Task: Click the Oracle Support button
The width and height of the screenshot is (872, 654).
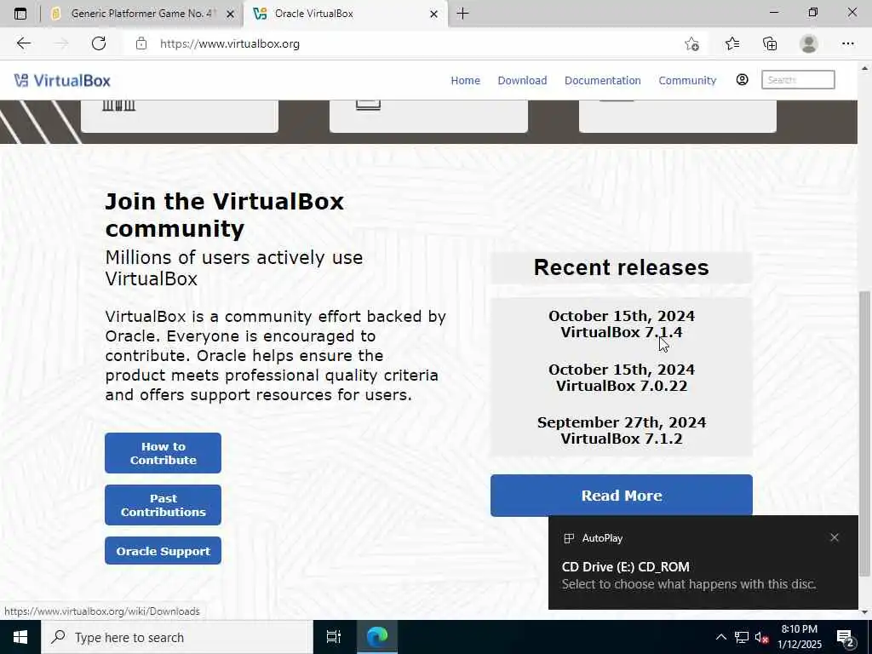Action: [x=163, y=551]
